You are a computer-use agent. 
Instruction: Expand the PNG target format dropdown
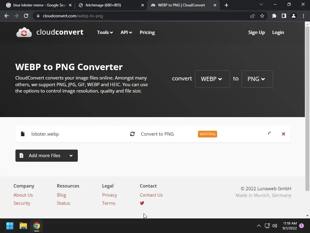[x=257, y=79]
